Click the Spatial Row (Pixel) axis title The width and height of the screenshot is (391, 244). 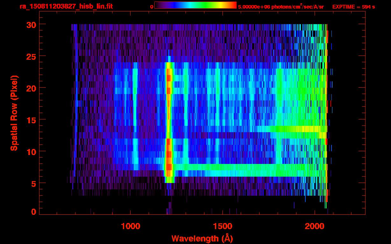14,113
